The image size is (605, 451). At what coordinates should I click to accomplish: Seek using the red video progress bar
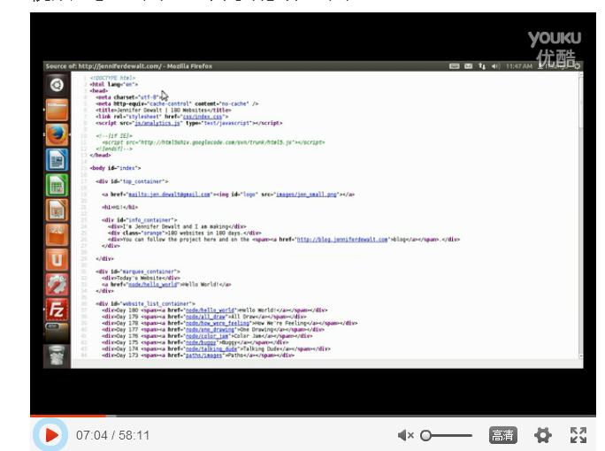(68, 416)
